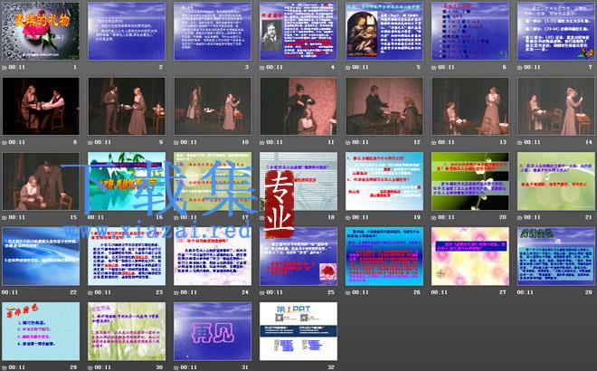Select slide 23 thumbnail

127,256
